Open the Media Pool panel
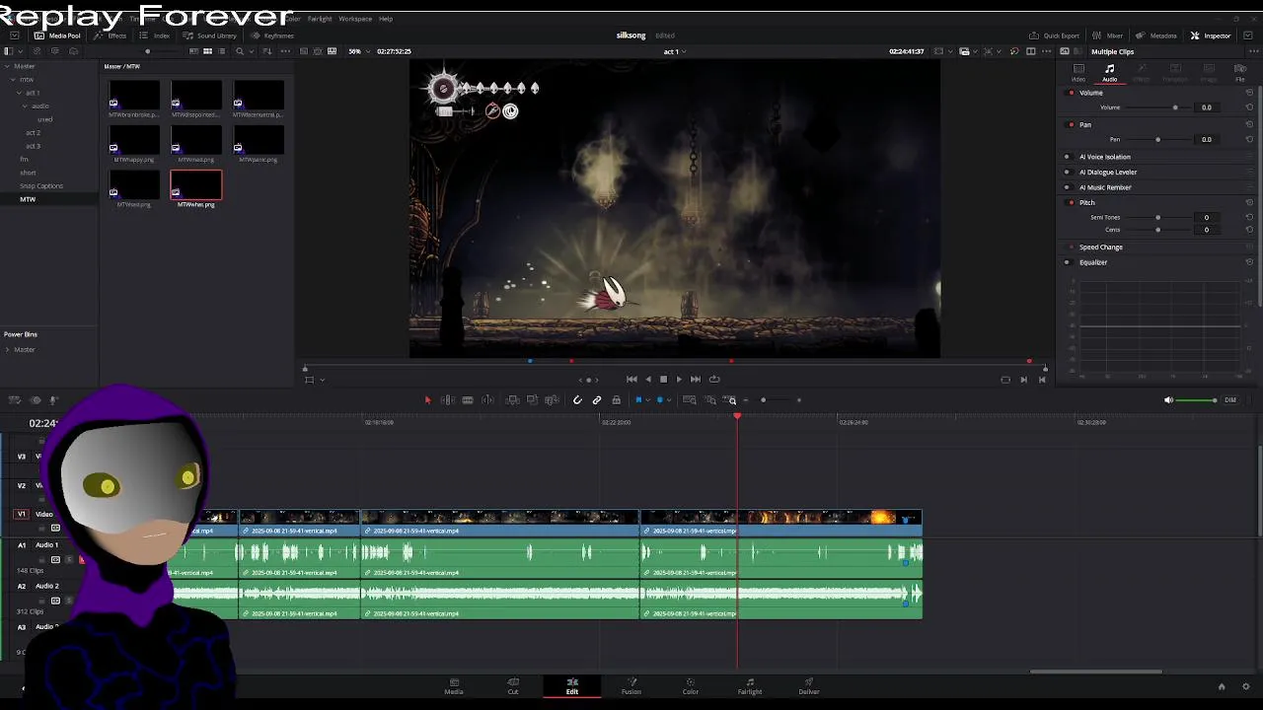Viewport: 1263px width, 710px height. (x=58, y=35)
